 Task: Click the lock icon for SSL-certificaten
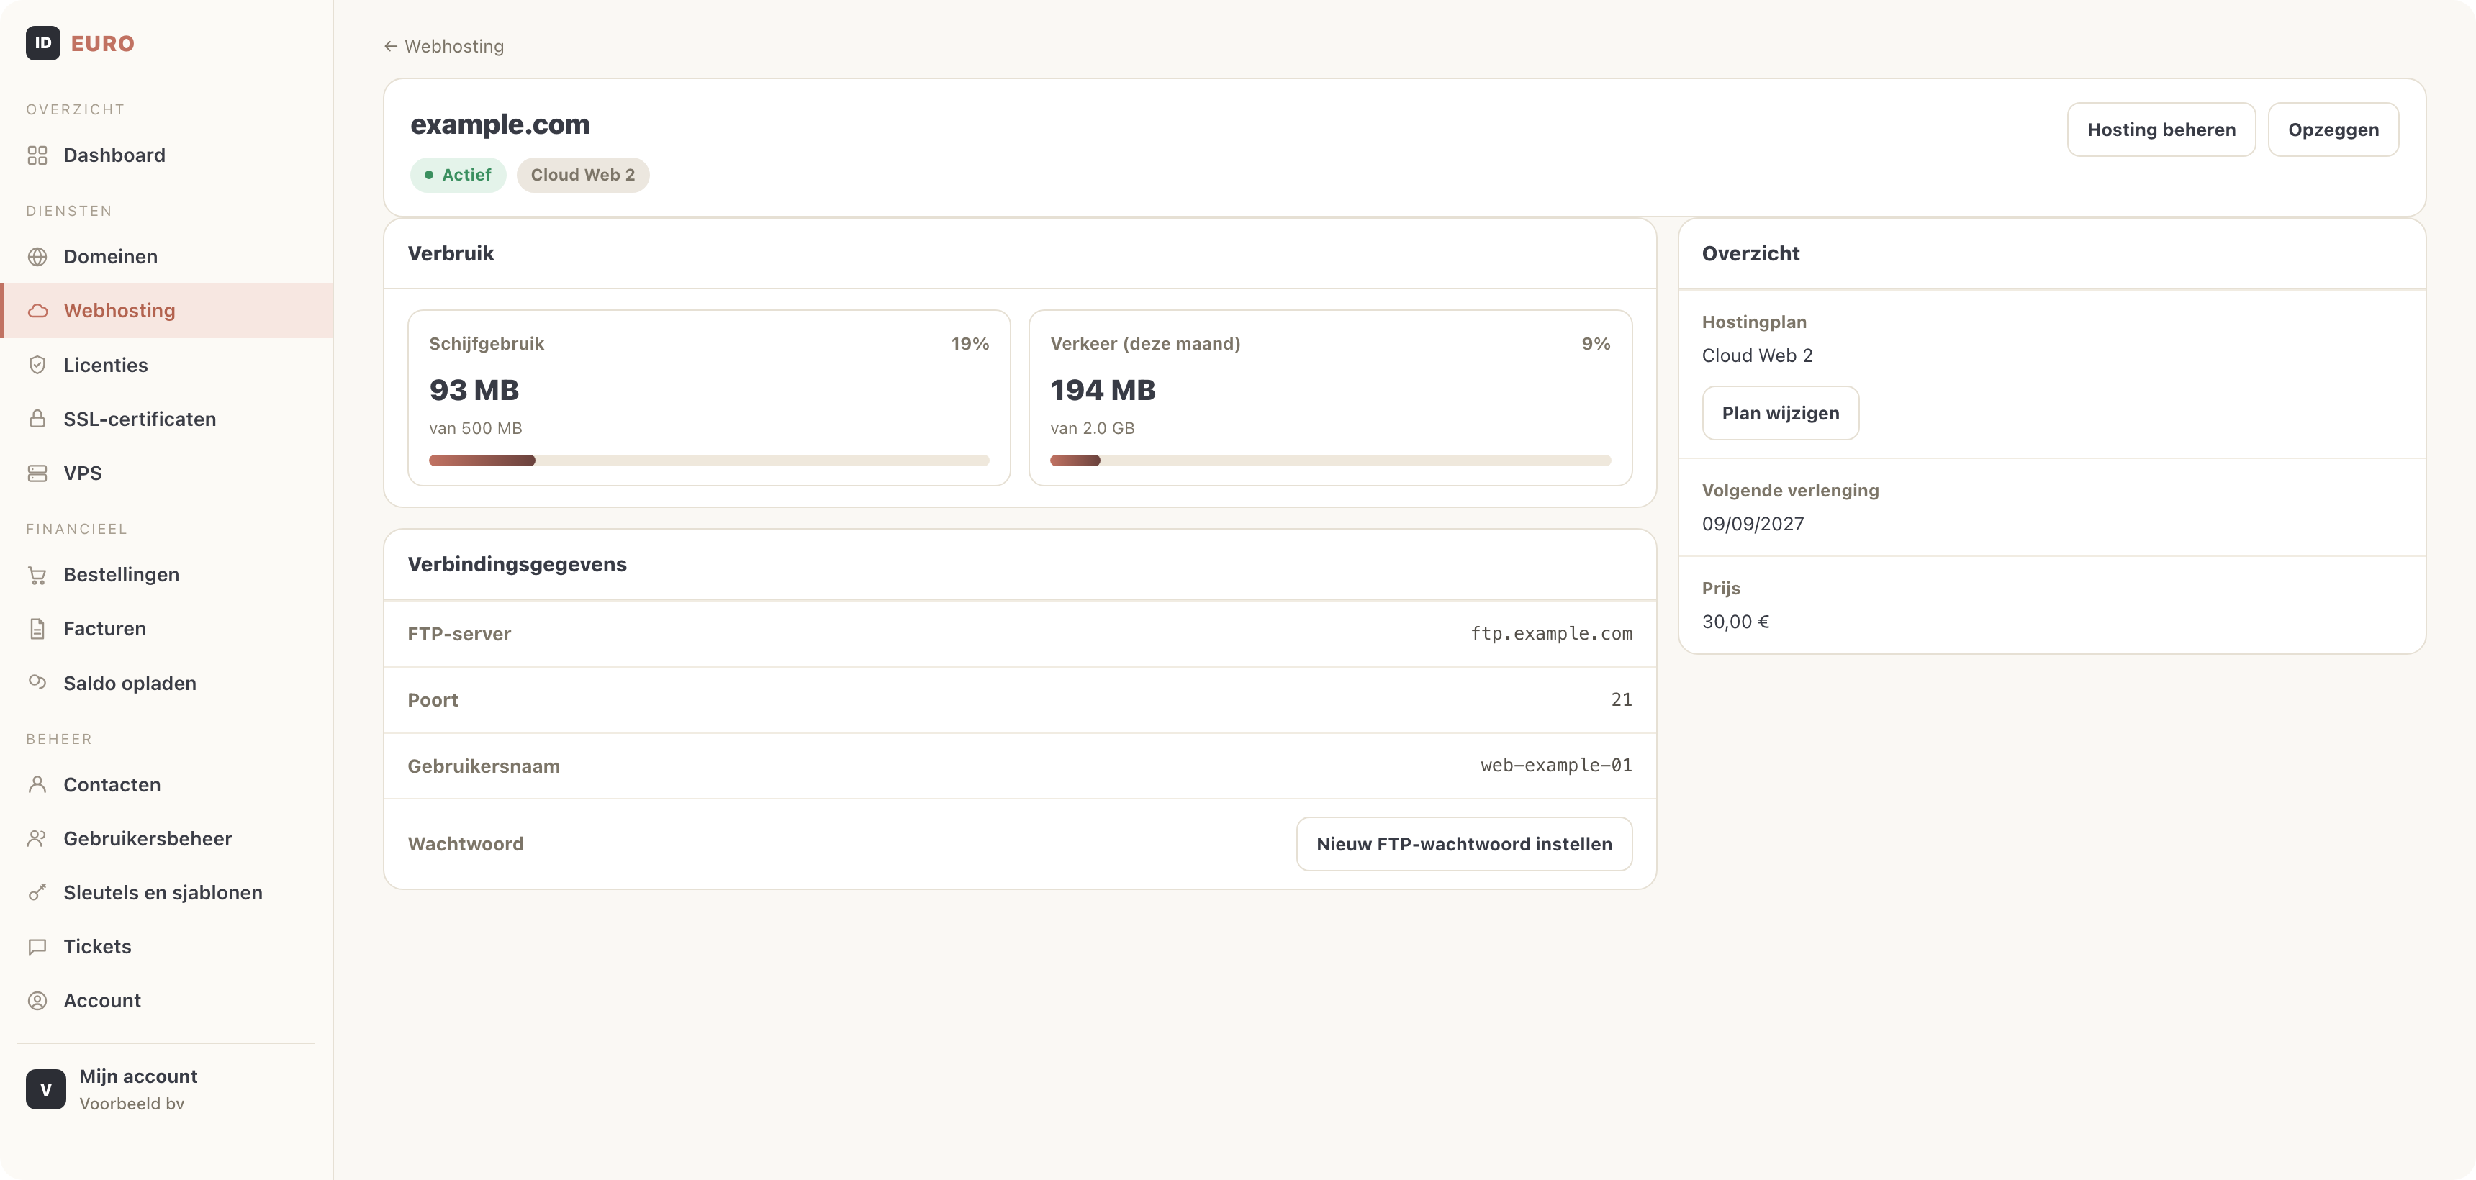[x=37, y=419]
